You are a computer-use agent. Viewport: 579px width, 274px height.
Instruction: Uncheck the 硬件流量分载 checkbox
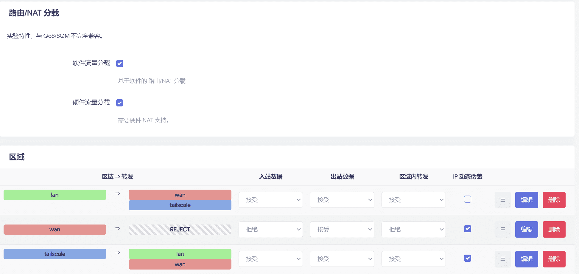point(120,103)
